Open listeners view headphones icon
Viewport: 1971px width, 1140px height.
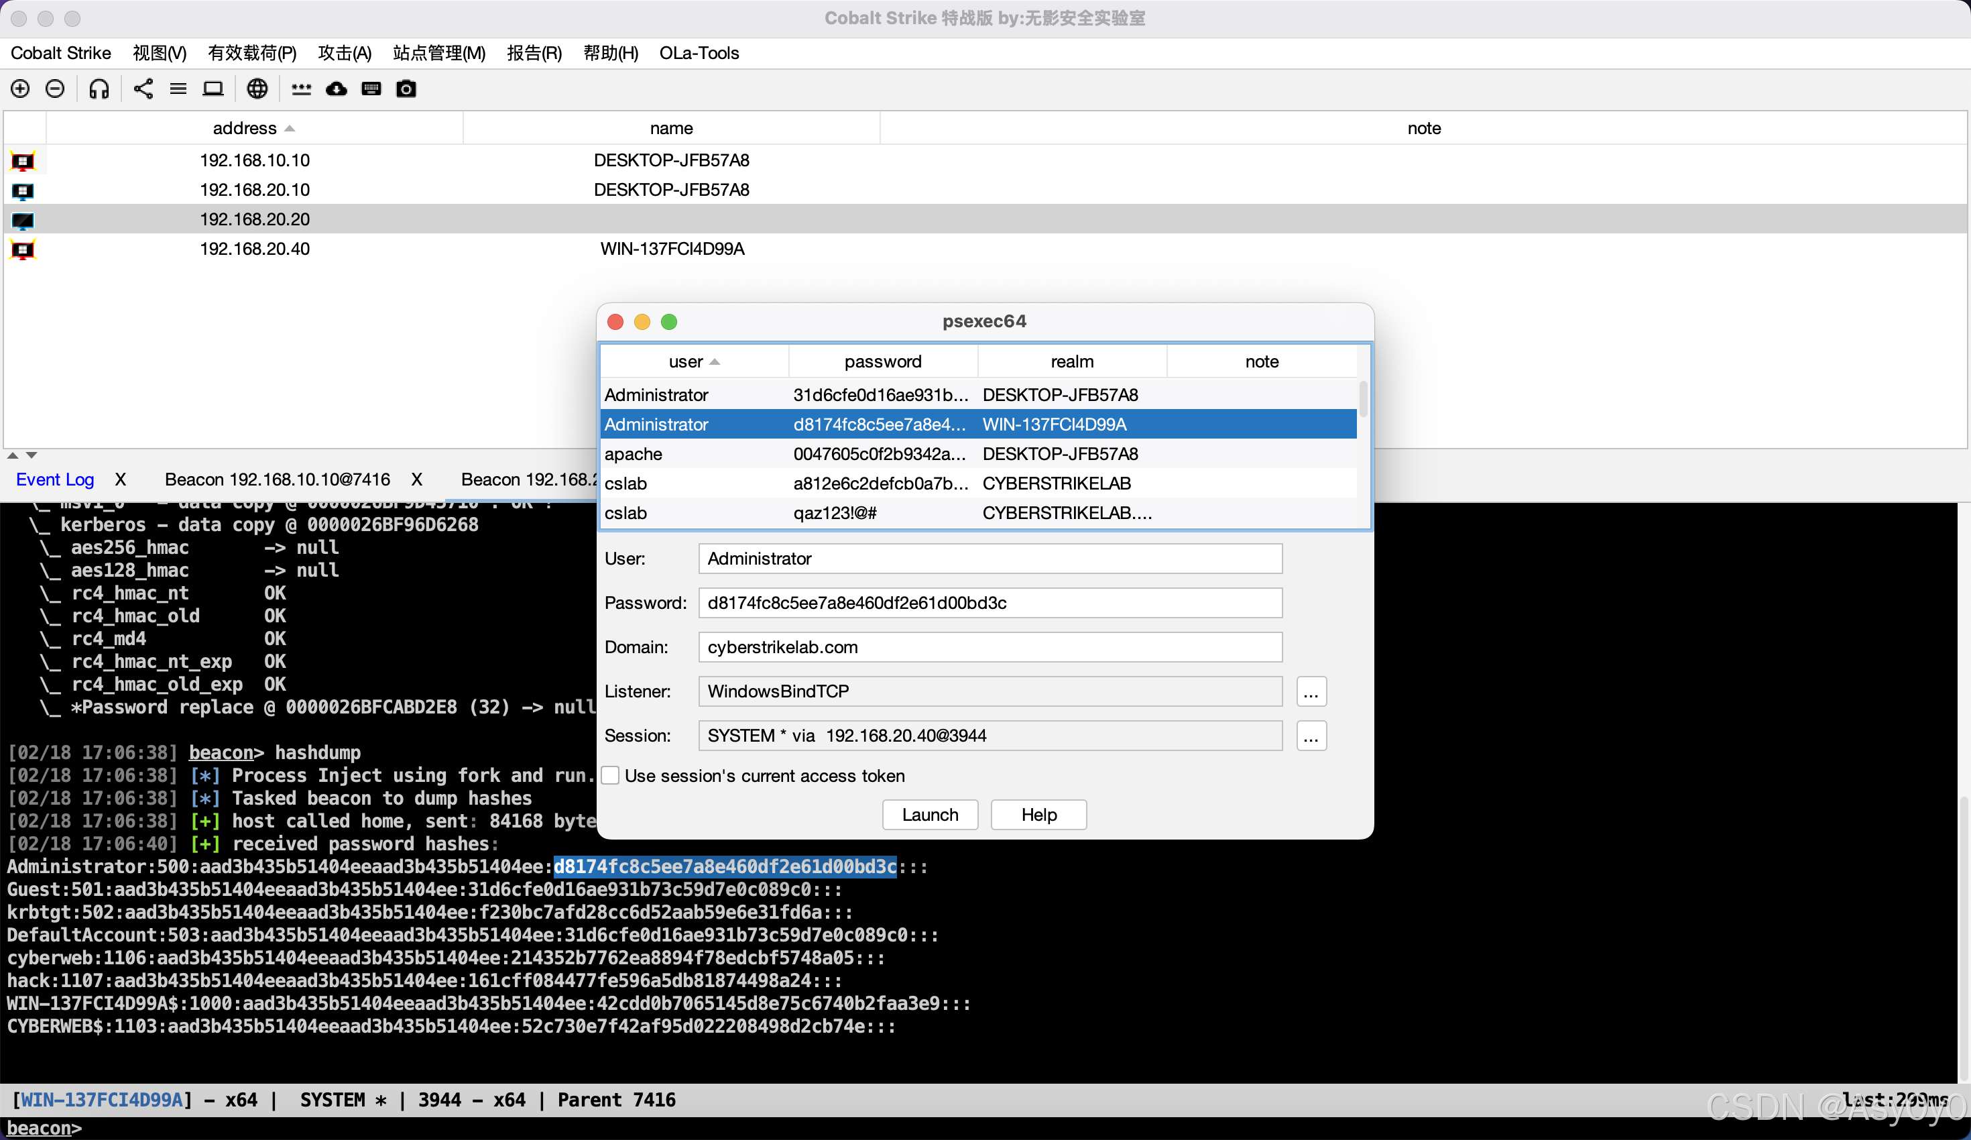point(99,89)
